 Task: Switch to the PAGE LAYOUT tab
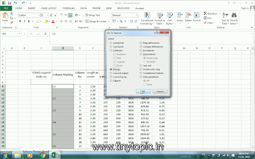pos(49,8)
